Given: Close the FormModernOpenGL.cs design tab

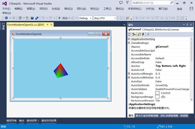Looking at the screenshot, I should click(51, 25).
